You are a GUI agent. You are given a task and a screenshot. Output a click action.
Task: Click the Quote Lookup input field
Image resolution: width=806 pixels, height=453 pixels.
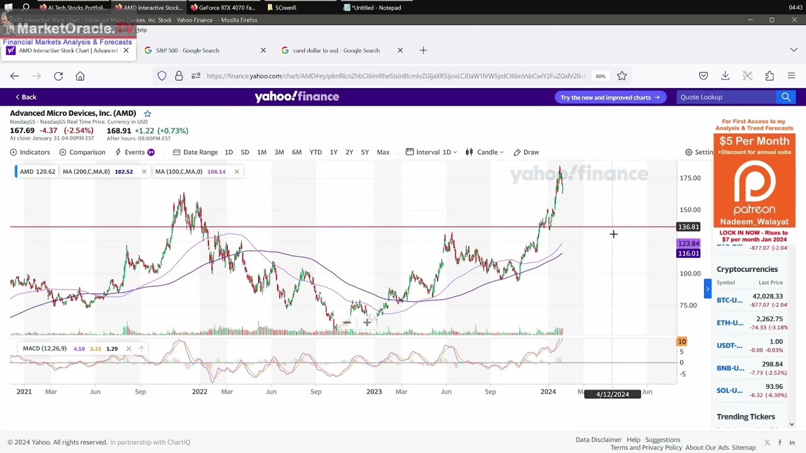(725, 97)
